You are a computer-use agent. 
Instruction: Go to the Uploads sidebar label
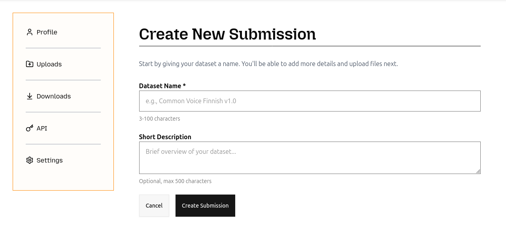[x=49, y=64]
